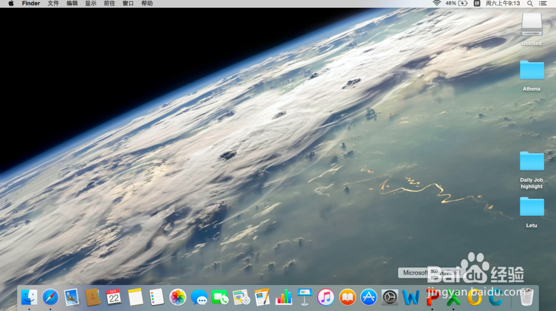The image size is (556, 311).
Task: Open the 文件 menu
Action: pos(53,3)
